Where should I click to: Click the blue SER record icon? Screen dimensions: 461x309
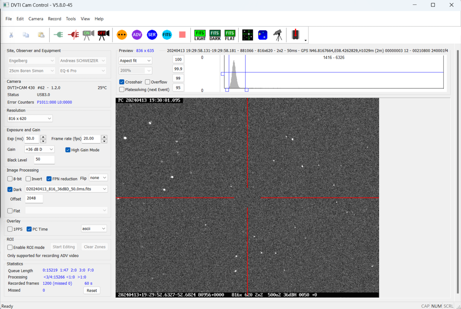coord(152,35)
